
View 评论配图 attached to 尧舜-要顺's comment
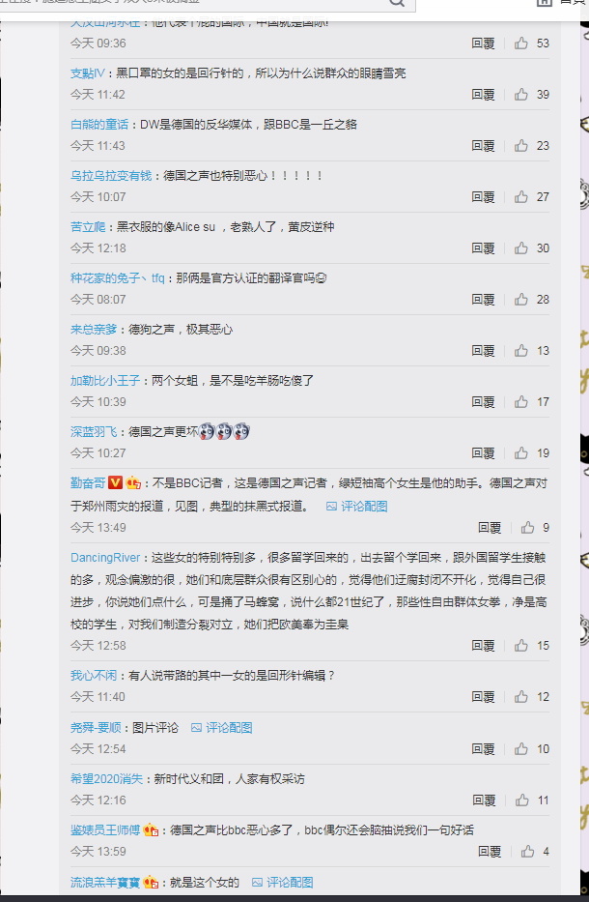pos(222,728)
